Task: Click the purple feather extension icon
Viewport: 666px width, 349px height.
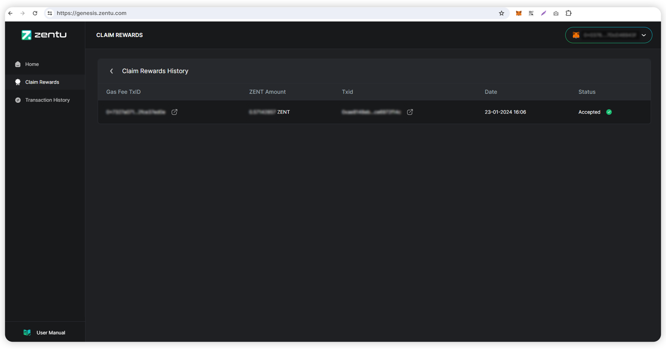Action: pyautogui.click(x=543, y=13)
